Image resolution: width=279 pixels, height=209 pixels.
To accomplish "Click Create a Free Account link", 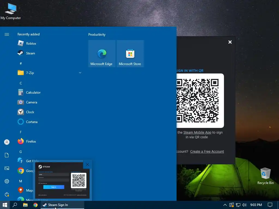I will [207, 151].
